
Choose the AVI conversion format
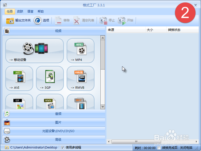pyautogui.click(x=19, y=78)
